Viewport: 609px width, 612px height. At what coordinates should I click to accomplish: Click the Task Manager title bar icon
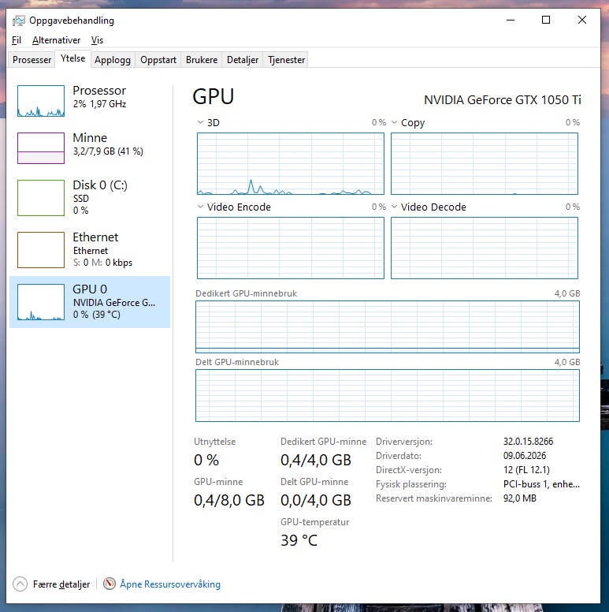(x=19, y=21)
